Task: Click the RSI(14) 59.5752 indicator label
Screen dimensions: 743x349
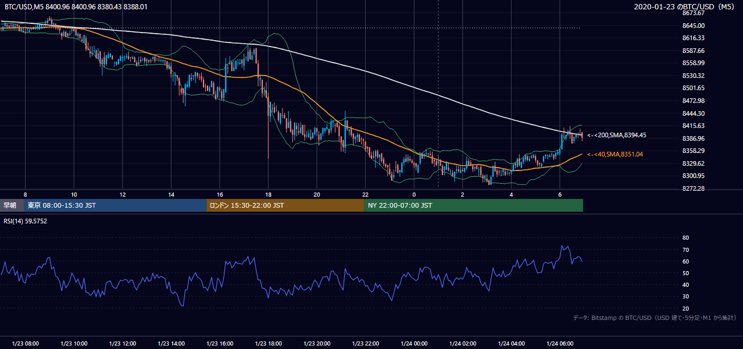Action: coord(26,221)
